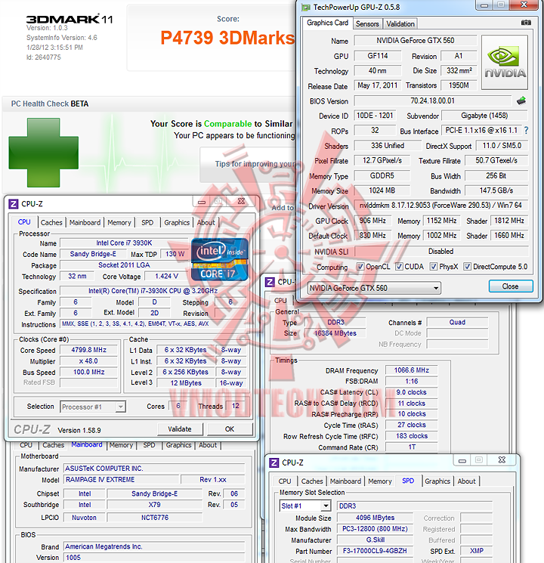This screenshot has height=563, width=544.
Task: Click the 3DMark 11 logo
Action: [x=70, y=19]
